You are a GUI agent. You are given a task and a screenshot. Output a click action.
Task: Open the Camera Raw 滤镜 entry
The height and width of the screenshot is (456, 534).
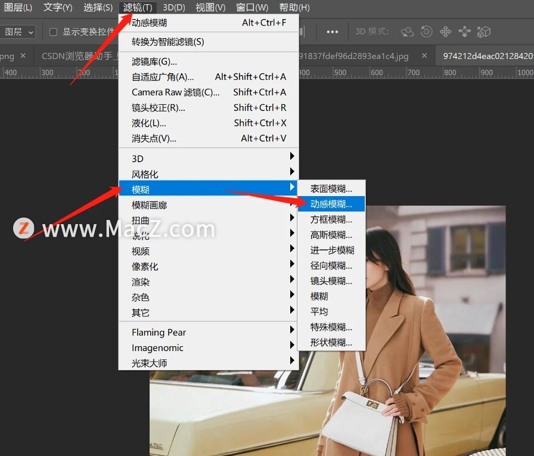[175, 92]
